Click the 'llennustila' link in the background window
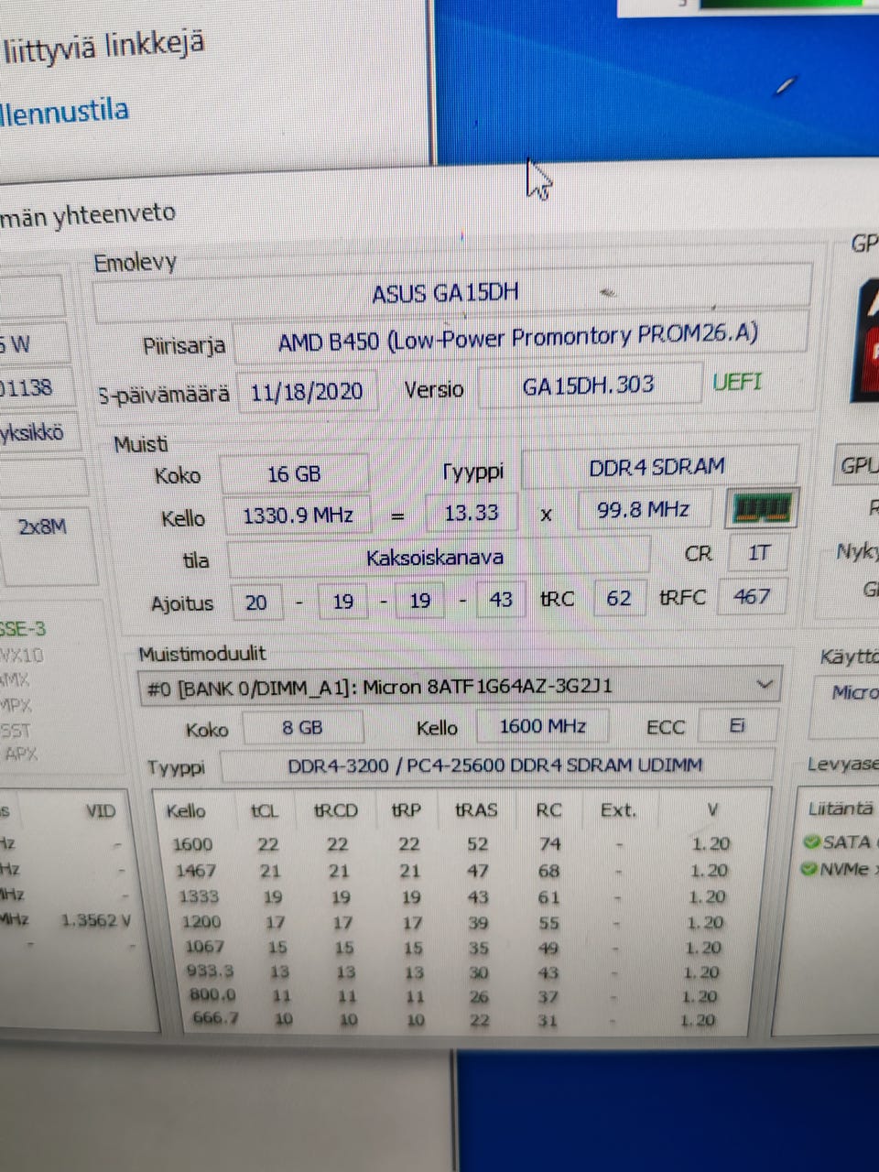879x1172 pixels. pyautogui.click(x=65, y=113)
